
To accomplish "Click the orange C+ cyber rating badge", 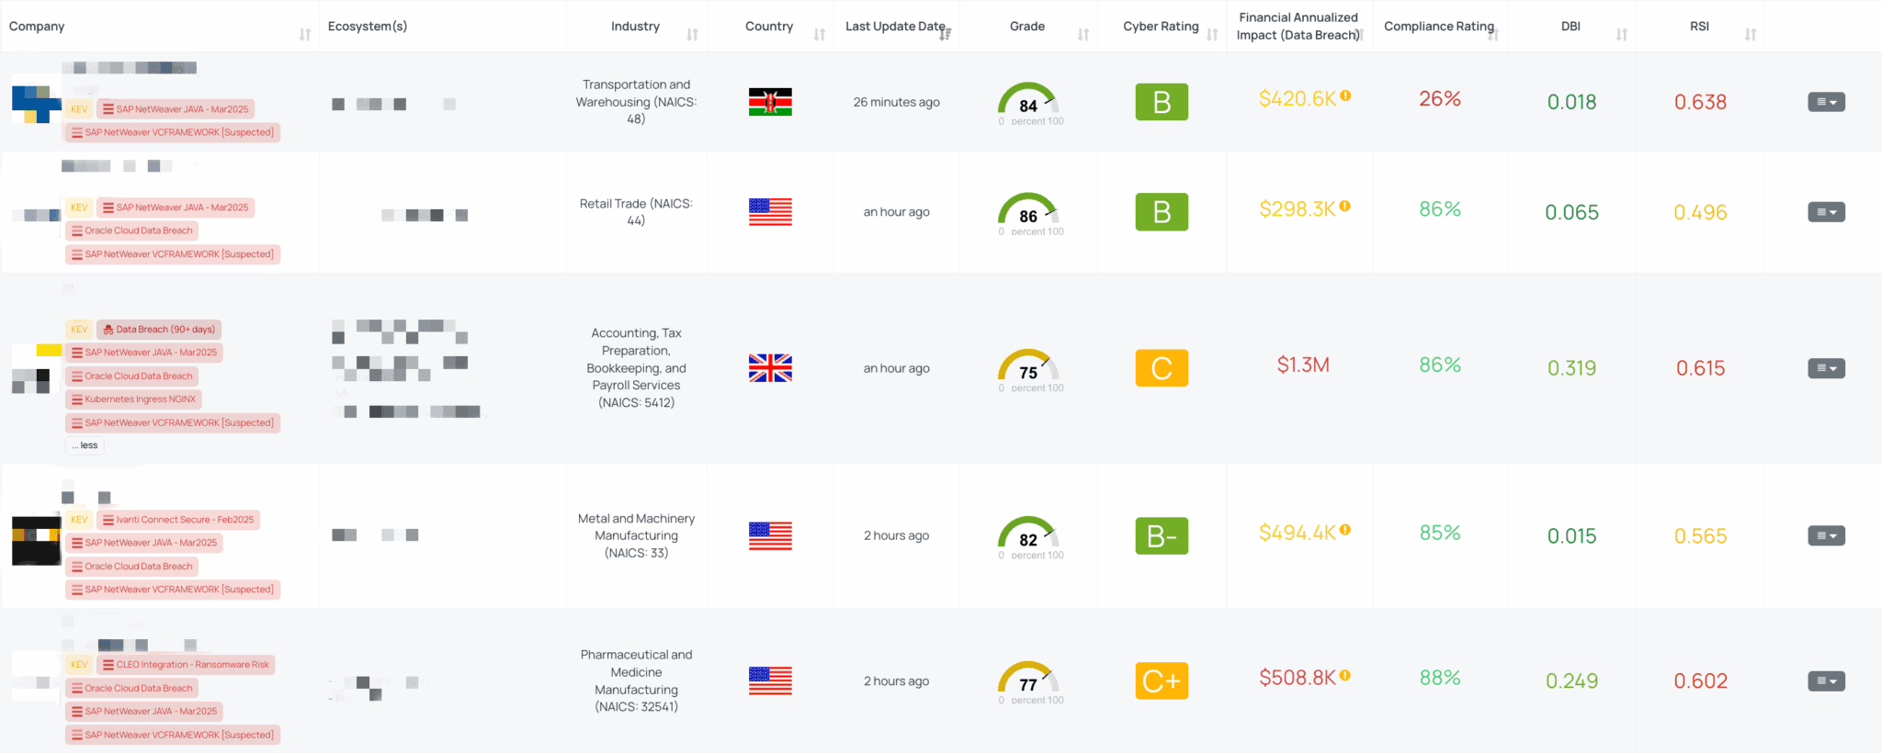I will [x=1162, y=681].
